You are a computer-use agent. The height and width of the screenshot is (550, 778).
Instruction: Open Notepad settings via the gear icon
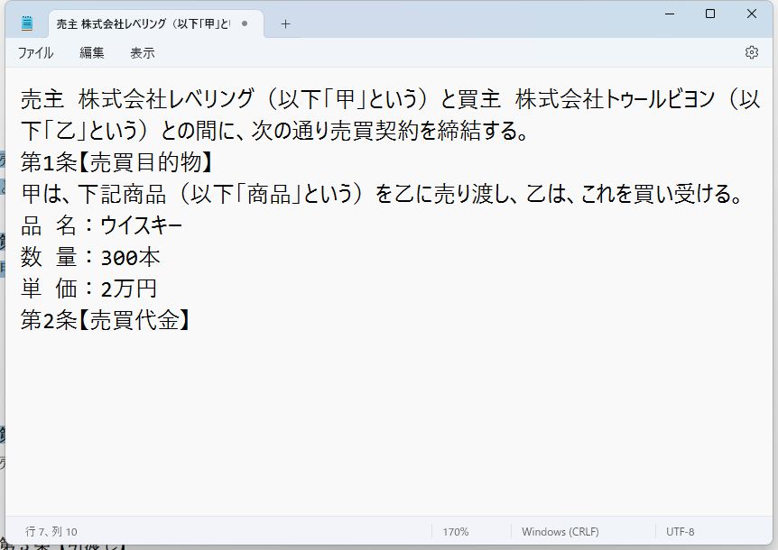pyautogui.click(x=752, y=53)
